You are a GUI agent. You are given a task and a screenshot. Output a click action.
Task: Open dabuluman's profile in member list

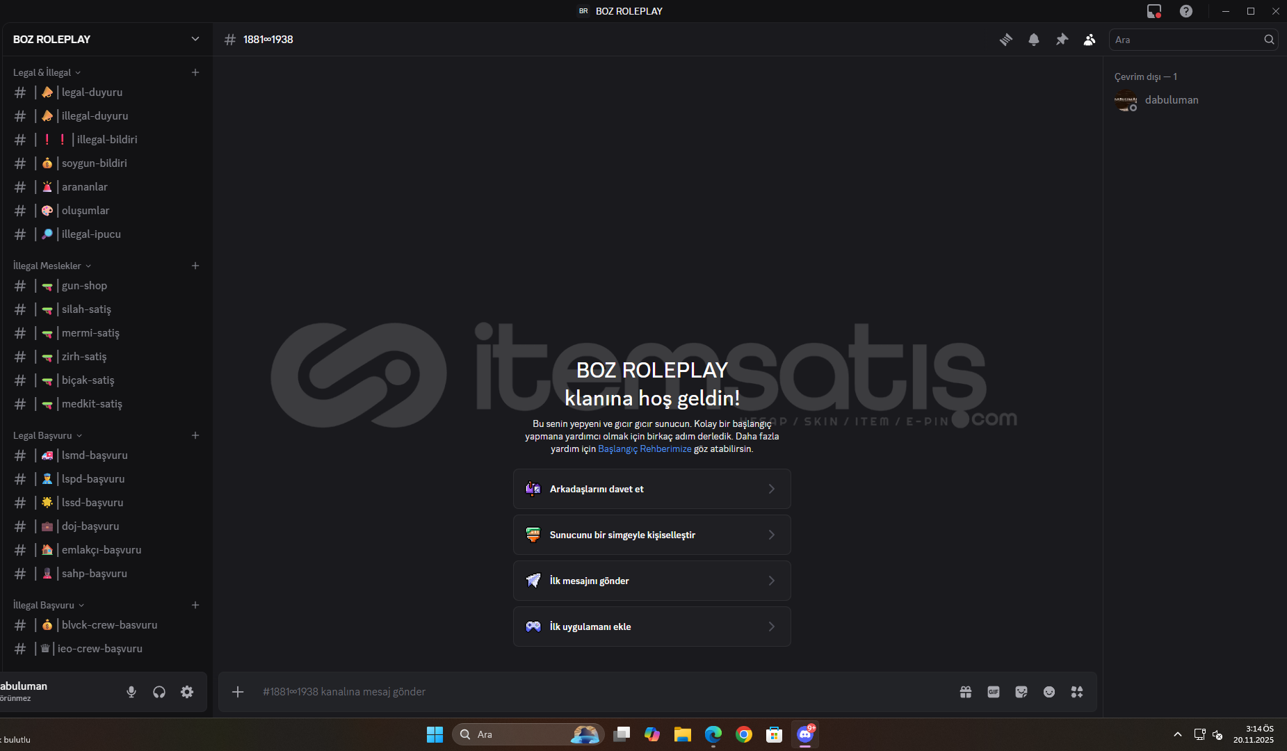[x=1195, y=100]
